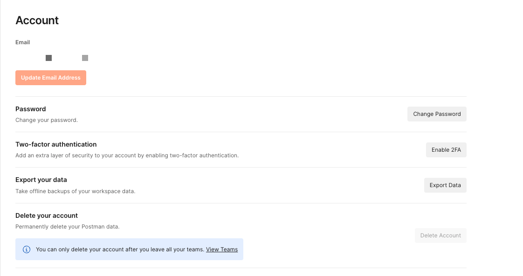The height and width of the screenshot is (276, 523).
Task: Select the 'Permanently delete your Postman data.' text
Action: [x=68, y=227]
